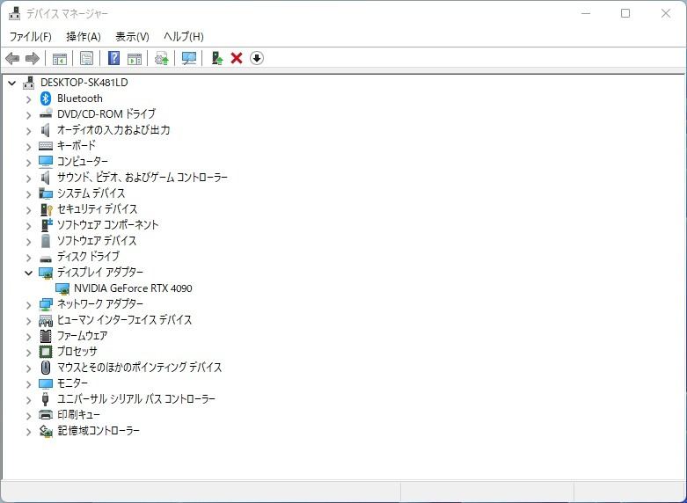
Task: Open the ヘルプ(H) menu
Action: click(184, 36)
